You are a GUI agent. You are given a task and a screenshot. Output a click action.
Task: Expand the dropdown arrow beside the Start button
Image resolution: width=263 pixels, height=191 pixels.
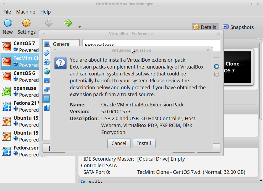click(80, 27)
